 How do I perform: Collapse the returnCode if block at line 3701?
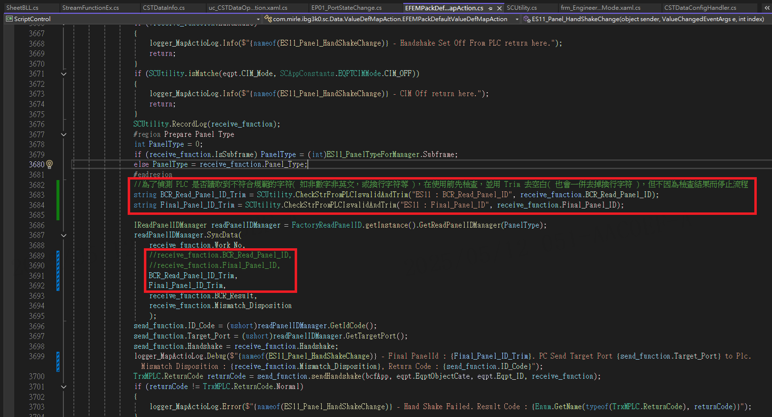(64, 387)
